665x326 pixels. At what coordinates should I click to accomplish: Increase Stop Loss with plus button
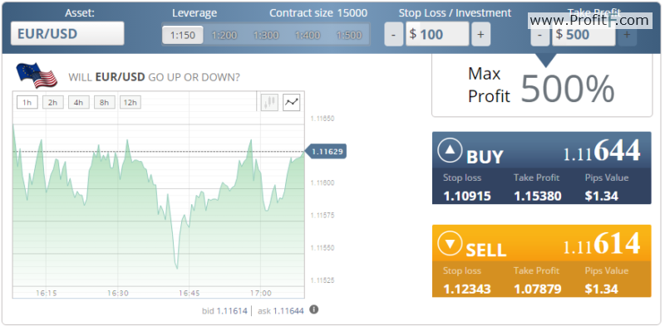480,34
